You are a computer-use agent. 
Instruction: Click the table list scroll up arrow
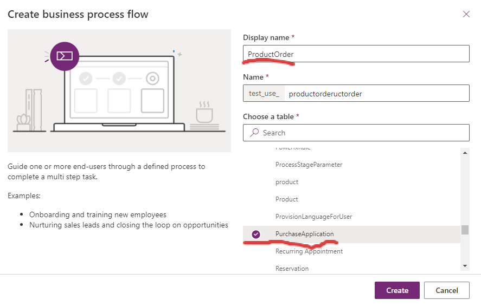[465, 153]
